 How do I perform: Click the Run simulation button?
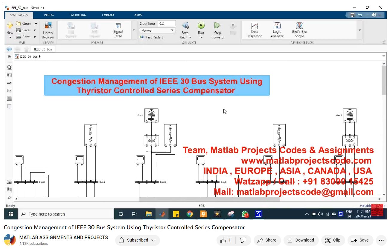coord(201,26)
